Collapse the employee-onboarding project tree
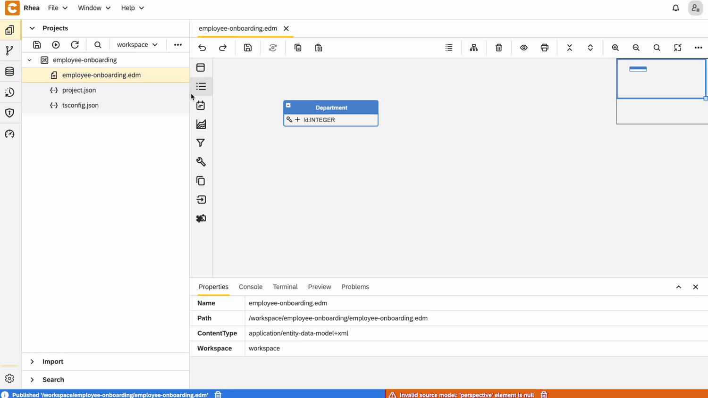Viewport: 708px width, 398px height. tap(29, 60)
